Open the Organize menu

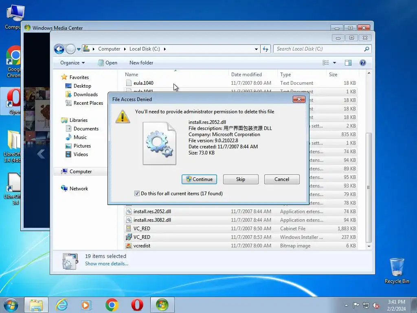[72, 63]
